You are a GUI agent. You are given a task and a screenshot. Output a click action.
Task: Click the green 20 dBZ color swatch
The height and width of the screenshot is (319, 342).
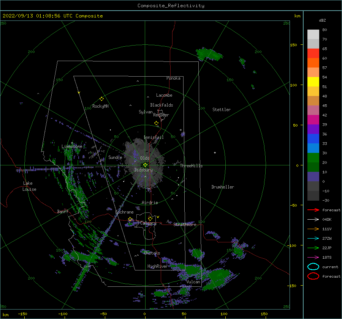click(313, 158)
